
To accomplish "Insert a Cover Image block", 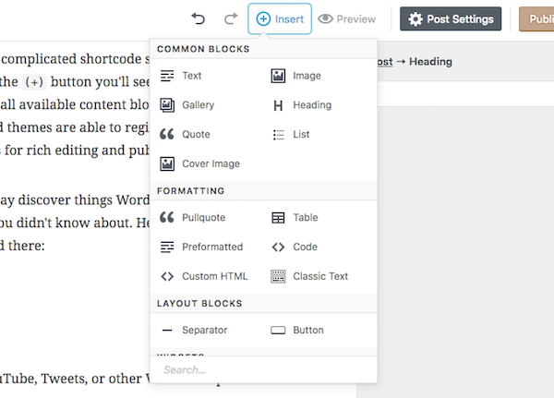I will click(x=199, y=163).
